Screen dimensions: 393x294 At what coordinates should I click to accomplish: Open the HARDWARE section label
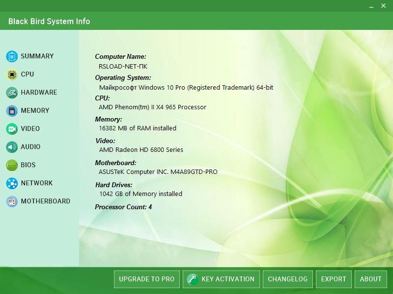[39, 92]
